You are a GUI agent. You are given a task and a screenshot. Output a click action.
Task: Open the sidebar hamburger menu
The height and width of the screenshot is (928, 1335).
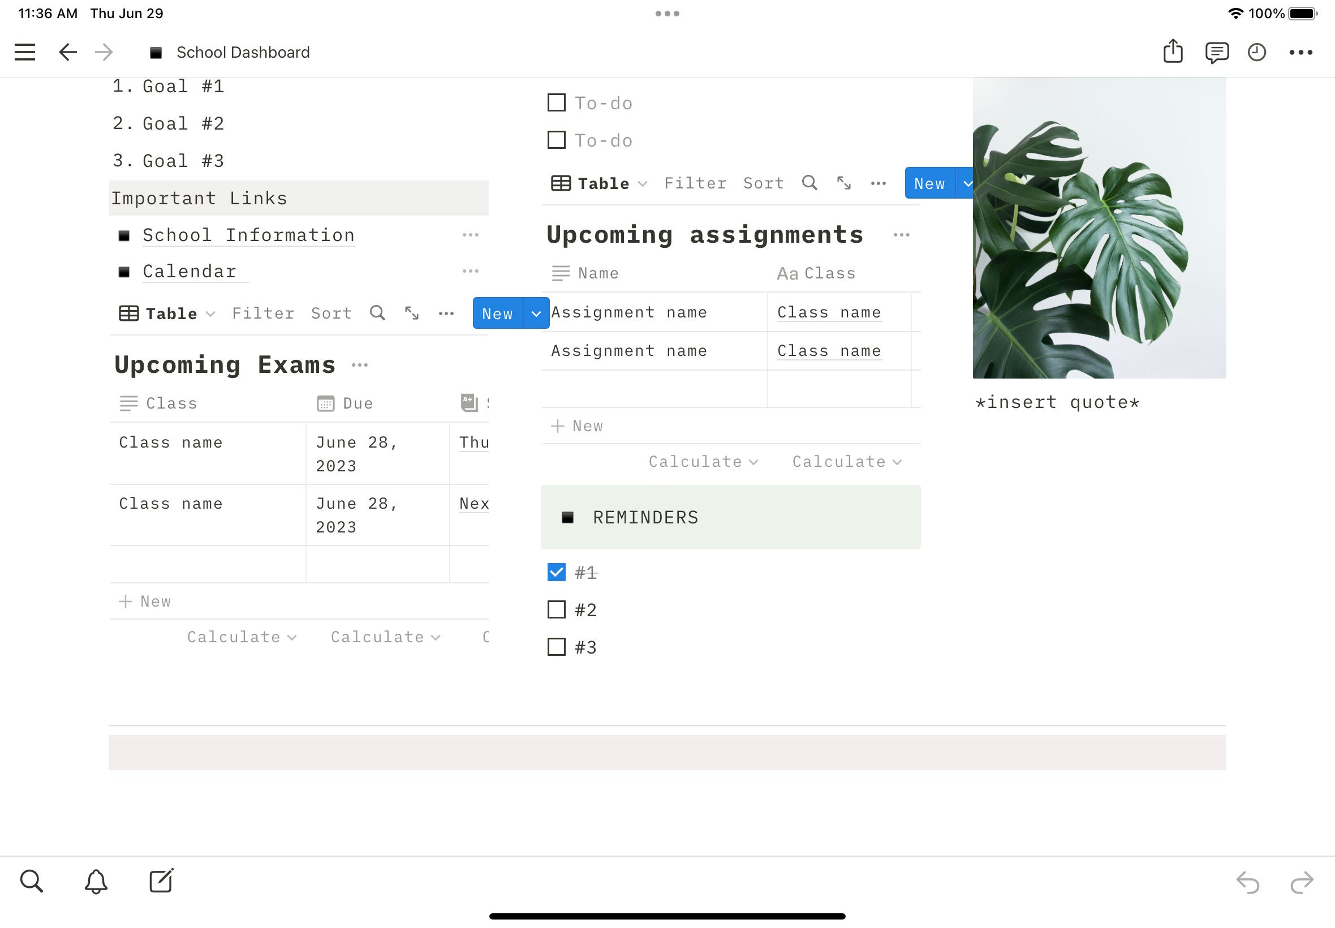click(25, 51)
